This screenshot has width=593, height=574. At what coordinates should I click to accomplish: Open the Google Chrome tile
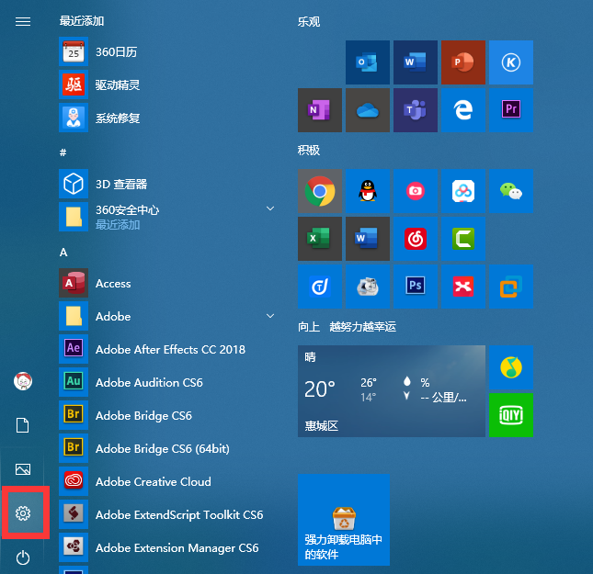coord(320,191)
